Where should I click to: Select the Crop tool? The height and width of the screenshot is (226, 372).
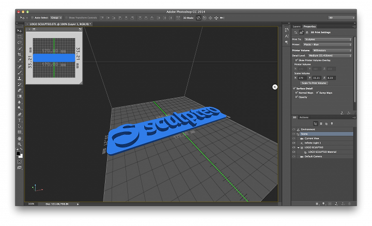[x=20, y=55]
